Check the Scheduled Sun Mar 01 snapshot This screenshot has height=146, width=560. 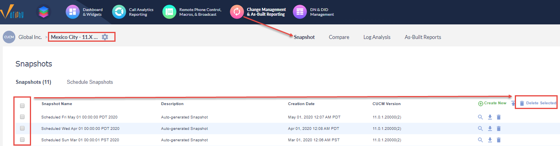[22, 139]
